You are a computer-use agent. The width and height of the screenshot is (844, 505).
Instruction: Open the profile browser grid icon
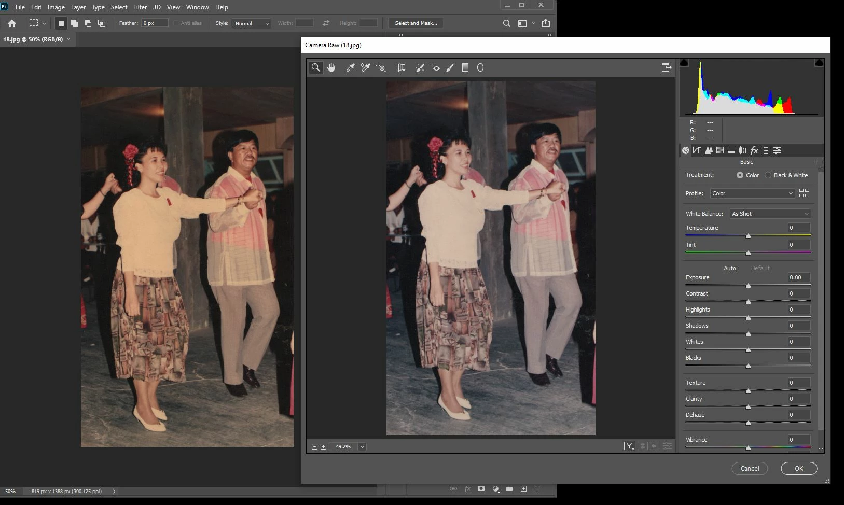tap(805, 193)
